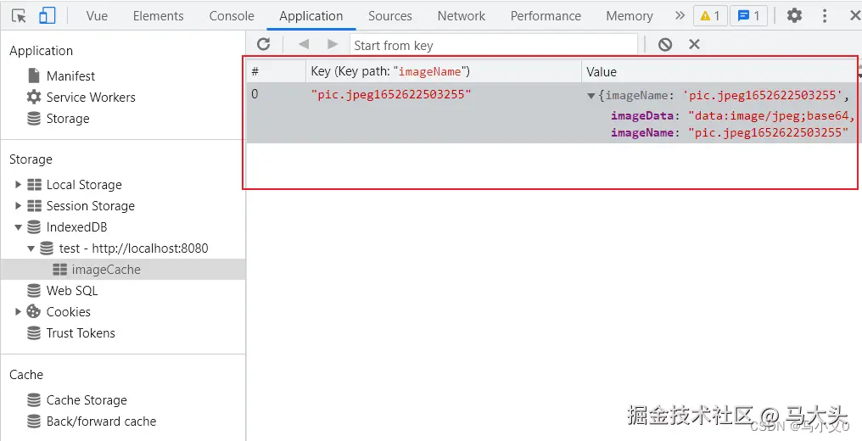
Task: Switch to the Vue tab
Action: click(97, 16)
